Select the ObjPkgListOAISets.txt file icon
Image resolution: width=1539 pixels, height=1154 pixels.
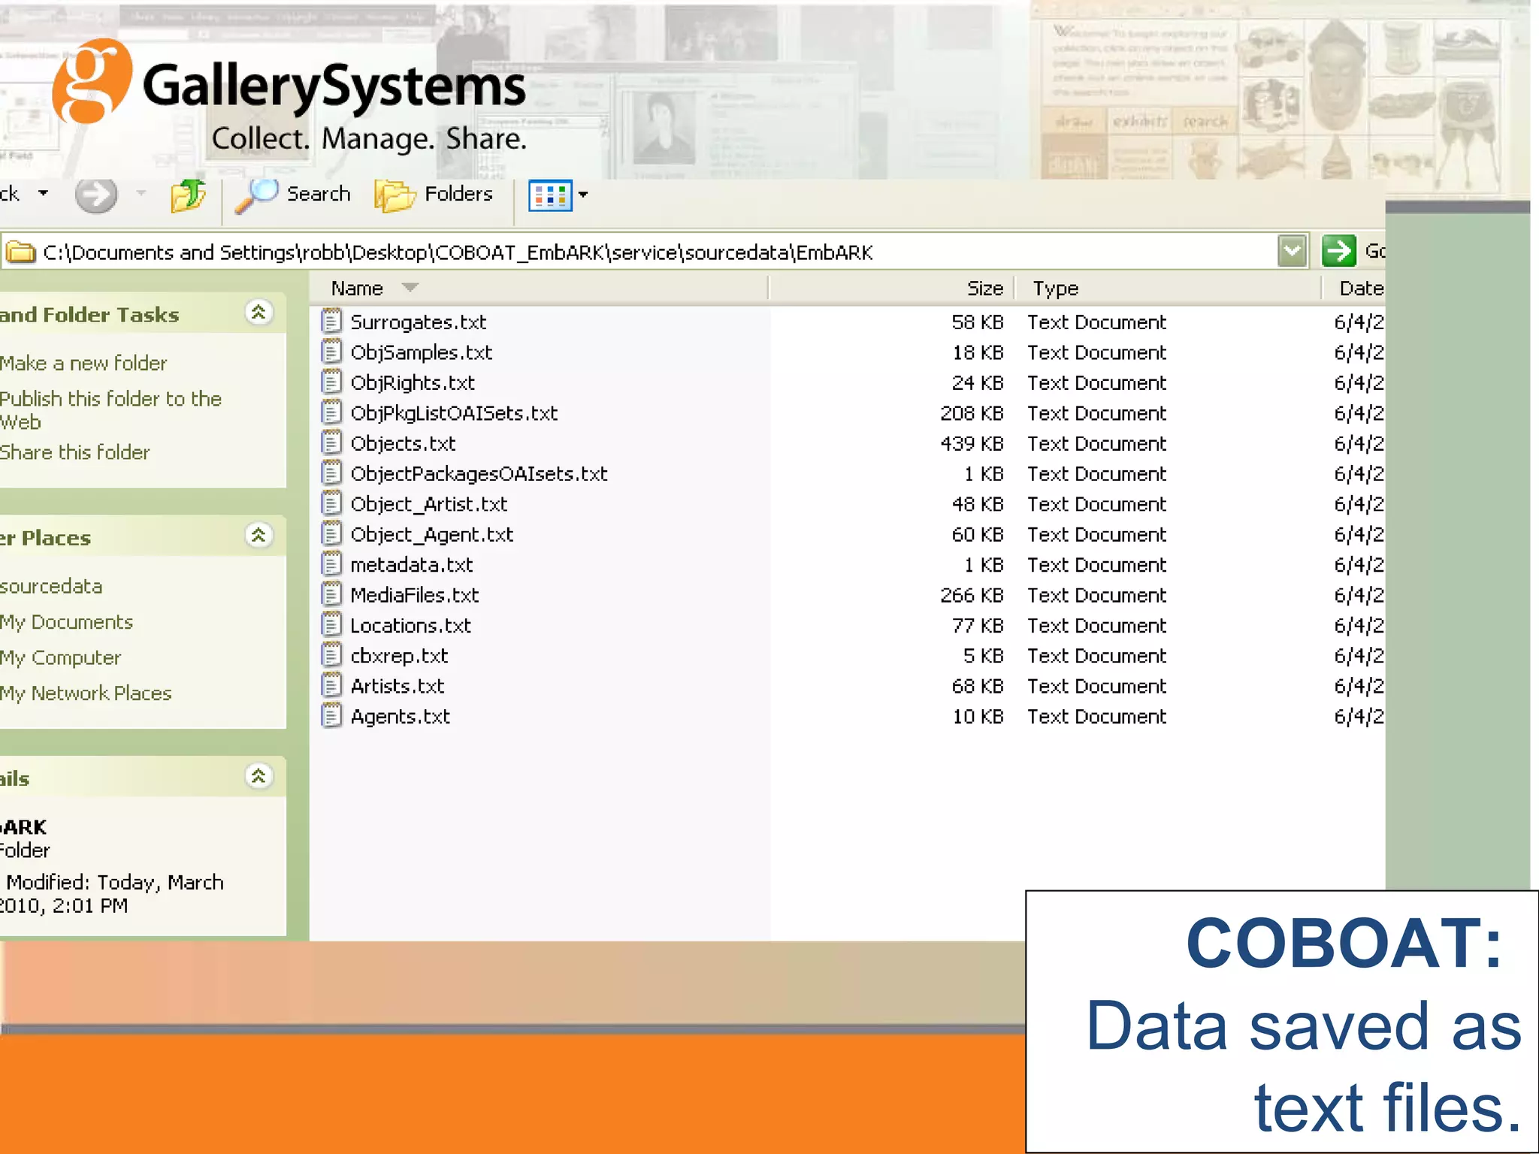pyautogui.click(x=331, y=412)
